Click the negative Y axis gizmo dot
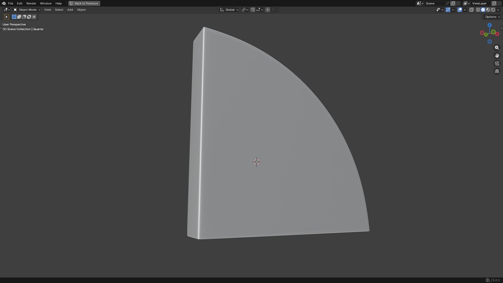Viewport: 503px width, 283px height. pos(493,32)
